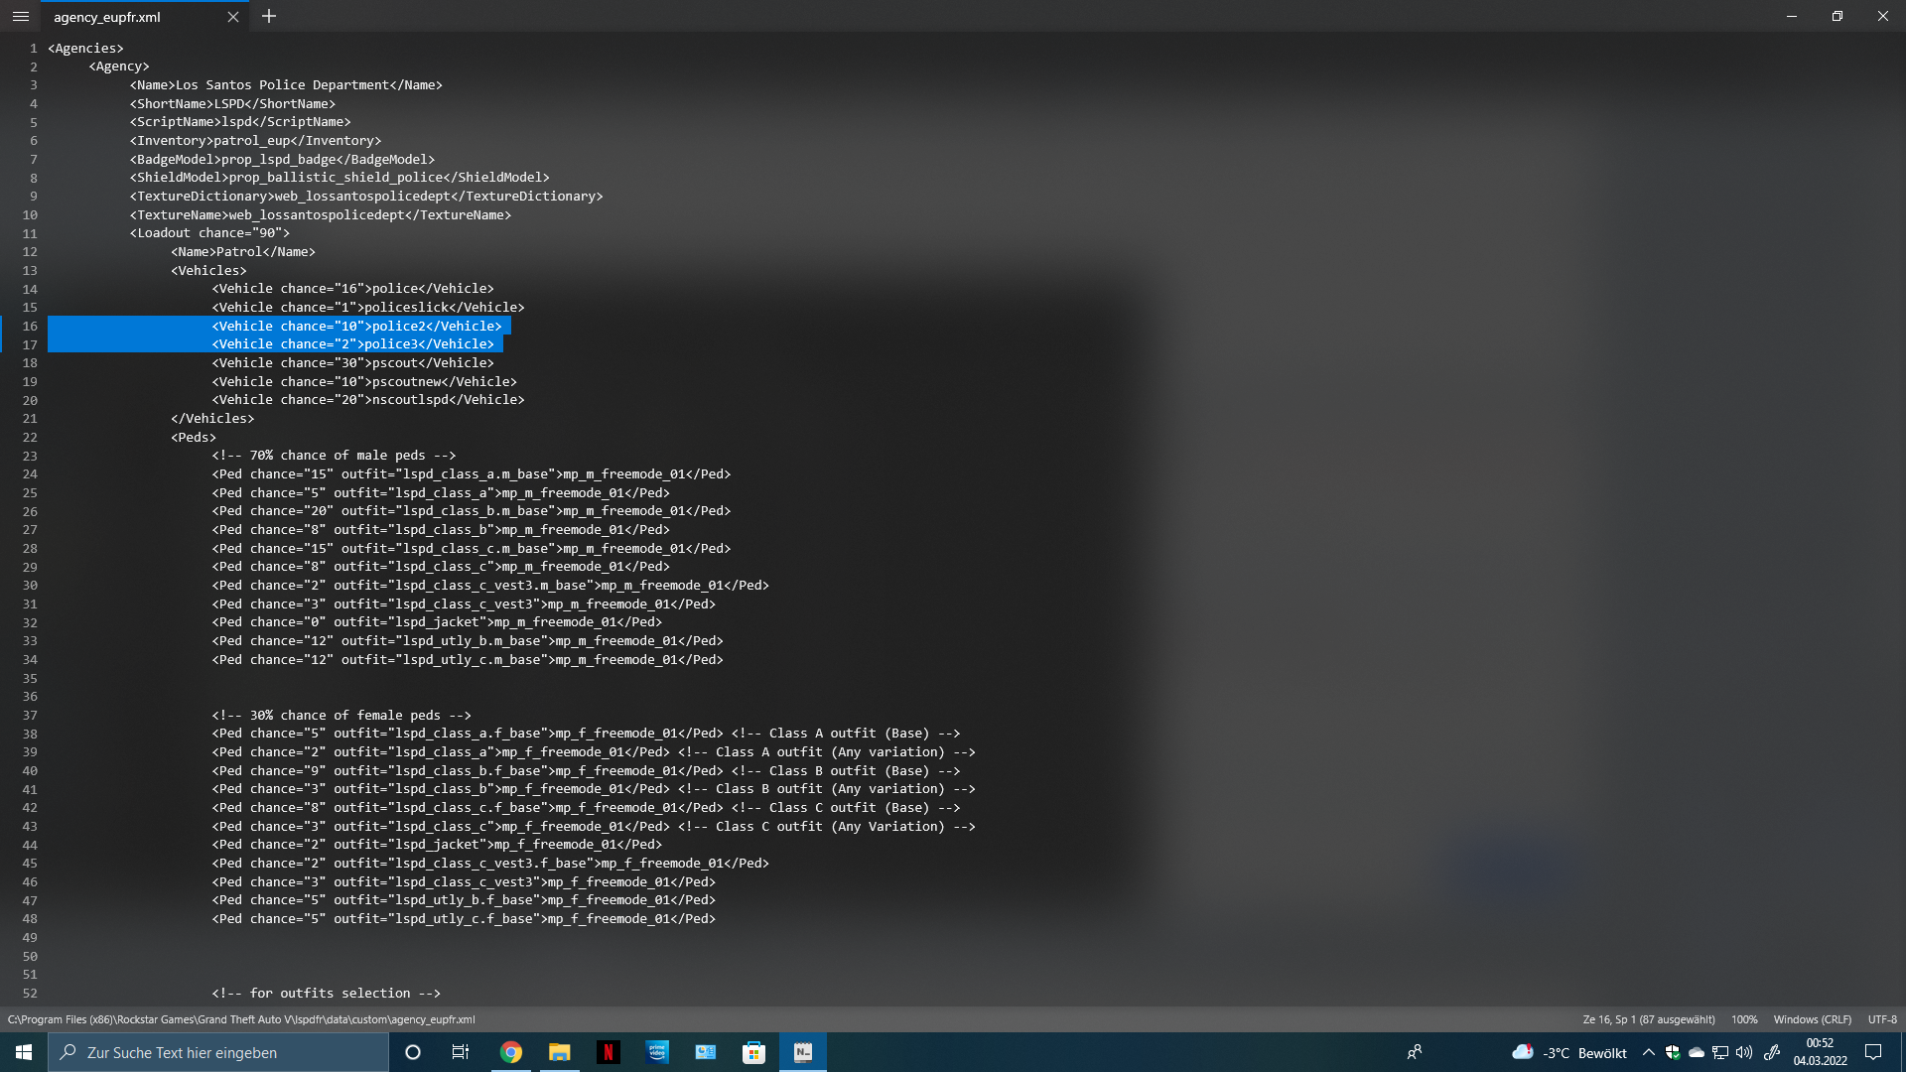Open Microsoft Store taskbar icon
The height and width of the screenshot is (1072, 1906).
coord(754,1052)
